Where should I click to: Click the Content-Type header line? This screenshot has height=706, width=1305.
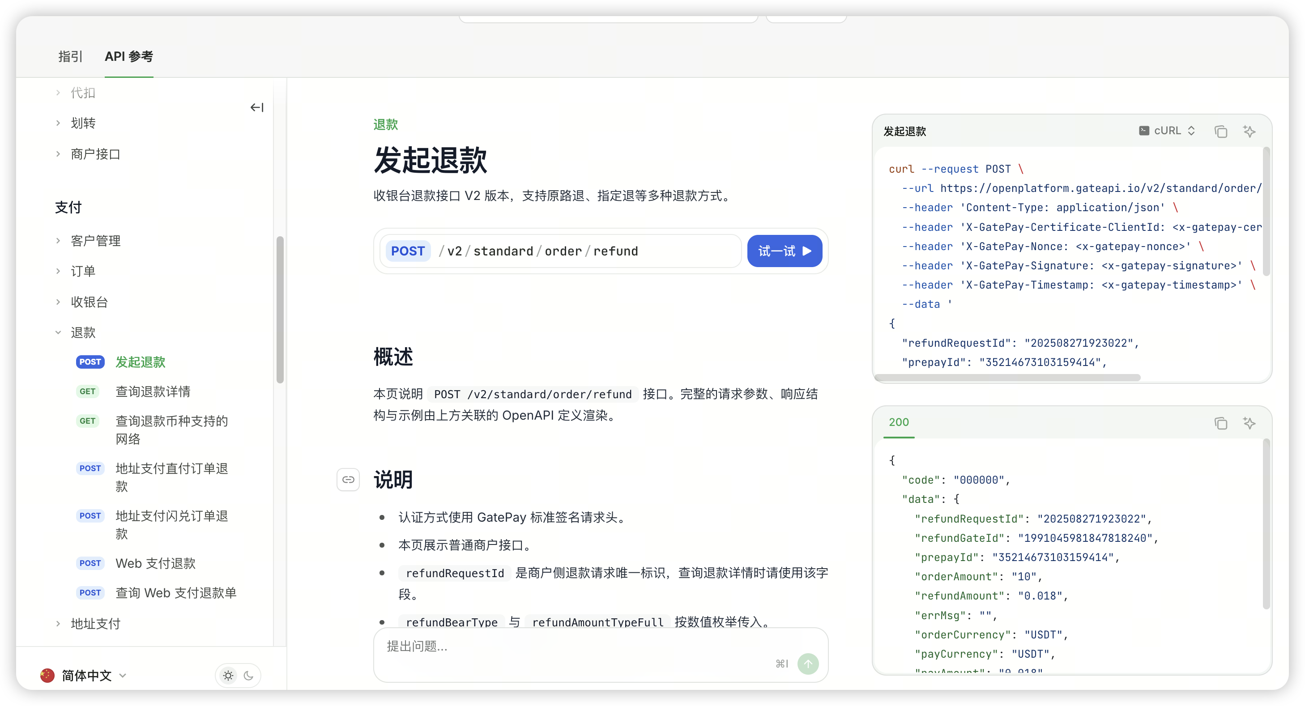tap(1040, 207)
